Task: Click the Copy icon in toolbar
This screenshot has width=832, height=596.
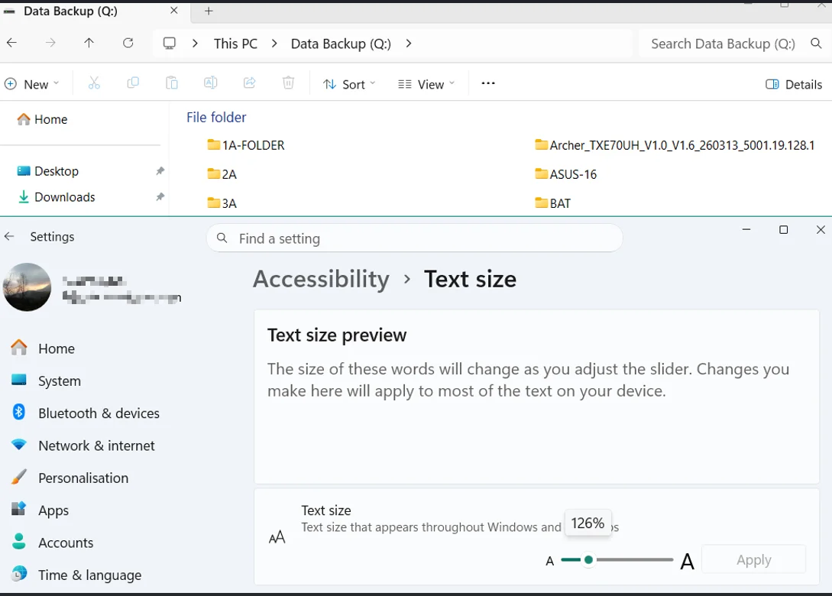Action: click(x=133, y=83)
